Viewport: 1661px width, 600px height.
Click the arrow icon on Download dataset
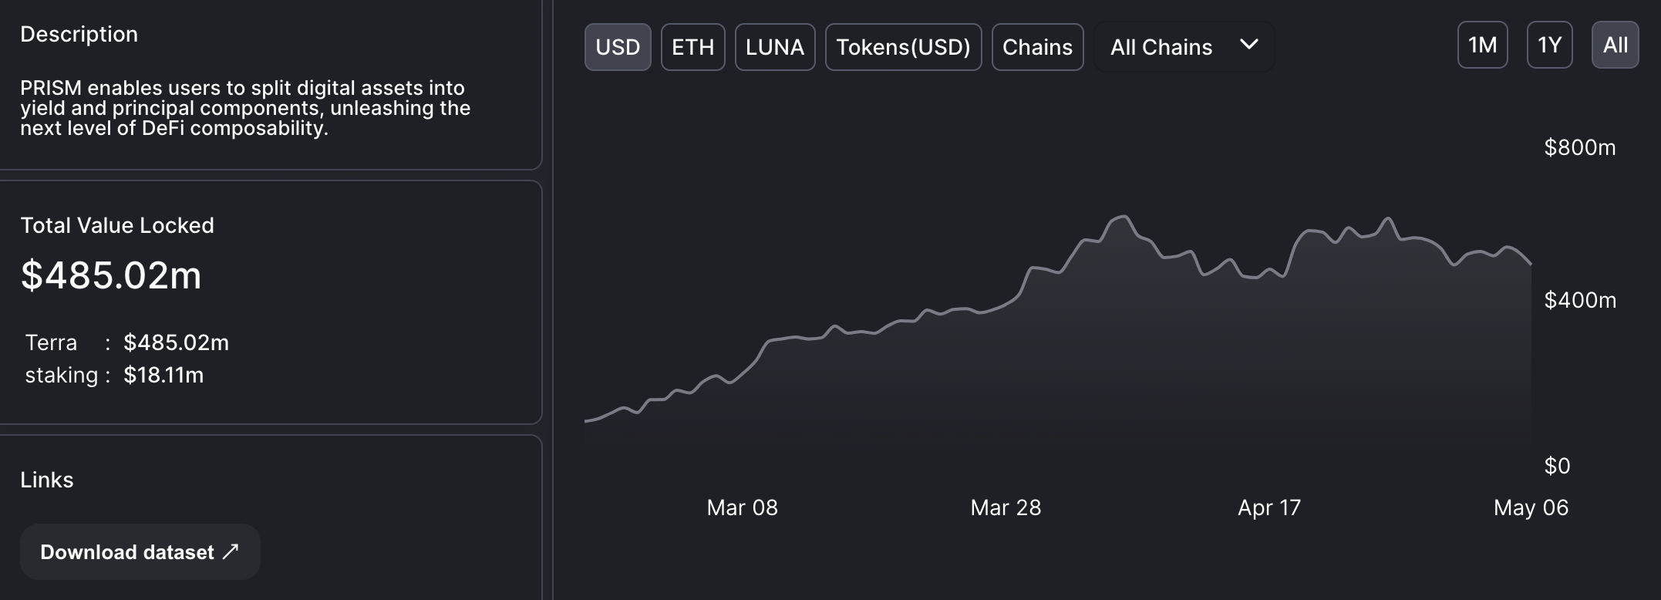tap(231, 551)
